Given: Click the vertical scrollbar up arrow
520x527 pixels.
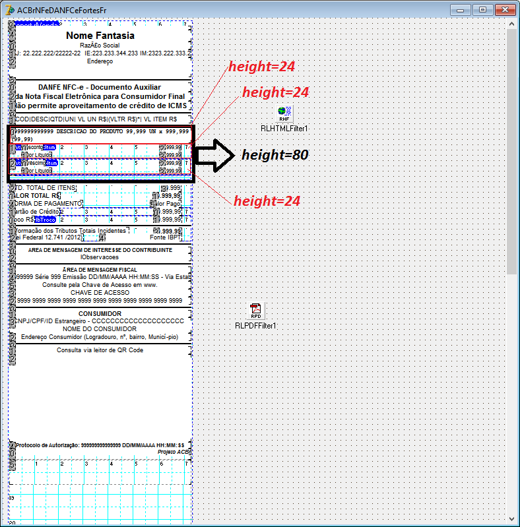Looking at the screenshot, I should pyautogui.click(x=511, y=24).
